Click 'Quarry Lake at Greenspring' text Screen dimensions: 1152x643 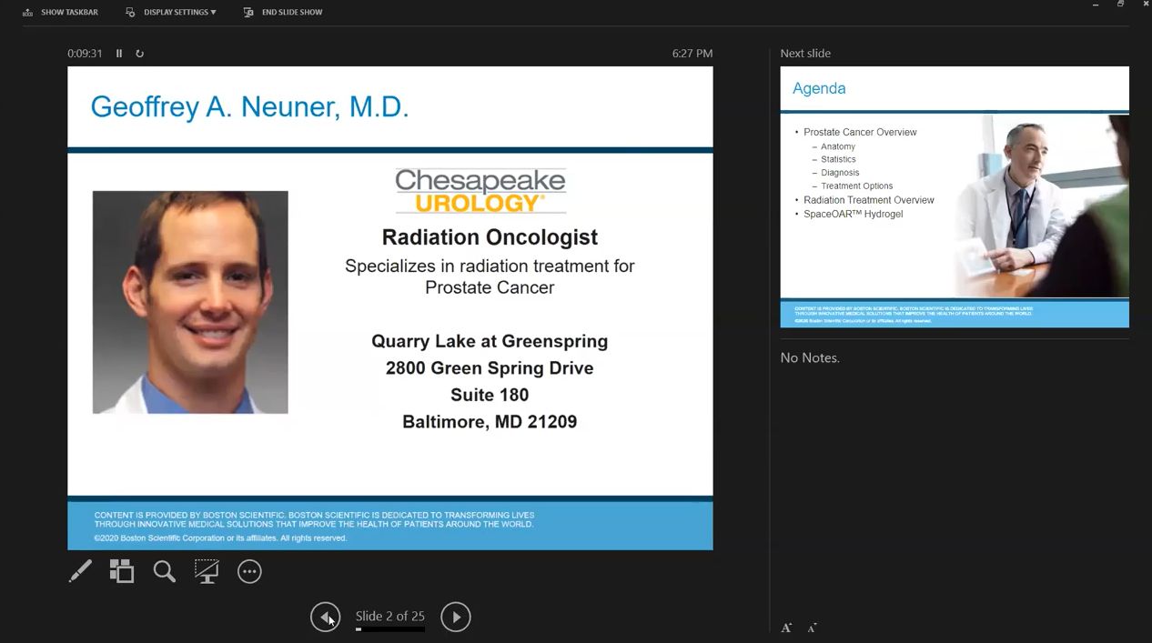490,342
